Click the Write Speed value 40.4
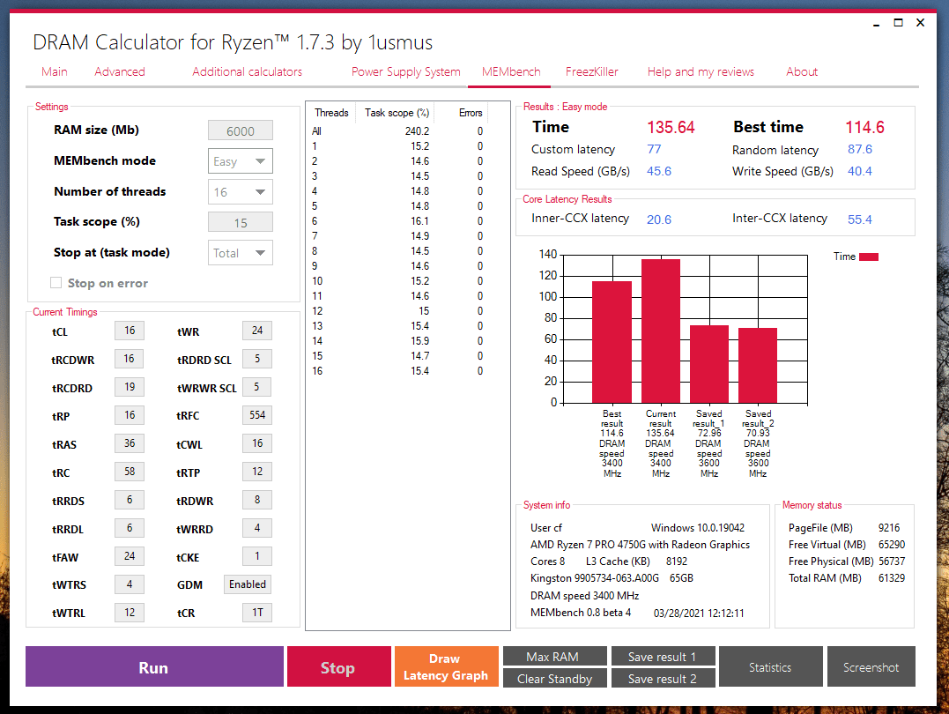 [859, 171]
